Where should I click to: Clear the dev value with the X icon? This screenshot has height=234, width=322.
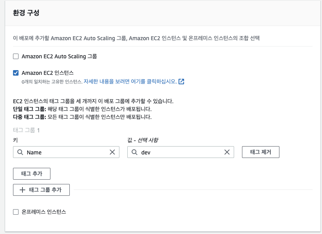pyautogui.click(x=227, y=152)
